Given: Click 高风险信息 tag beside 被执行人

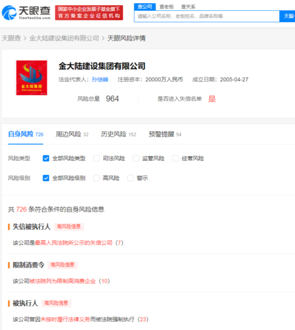Looking at the screenshot, I should coord(56,303).
